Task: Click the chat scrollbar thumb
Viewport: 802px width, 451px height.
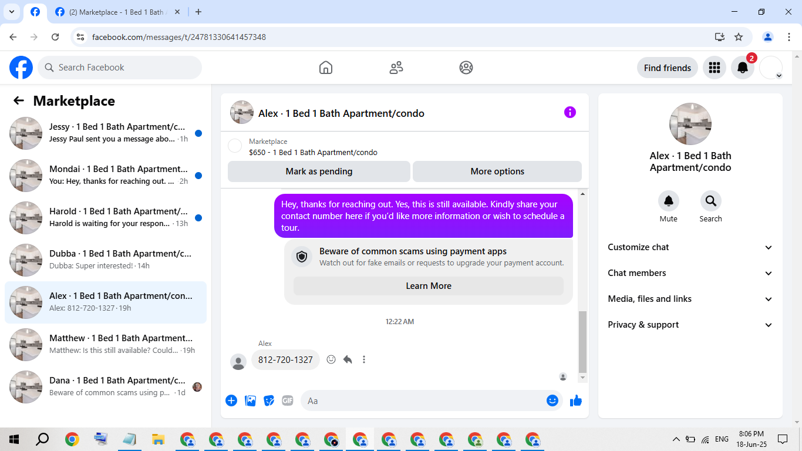Action: click(582, 342)
